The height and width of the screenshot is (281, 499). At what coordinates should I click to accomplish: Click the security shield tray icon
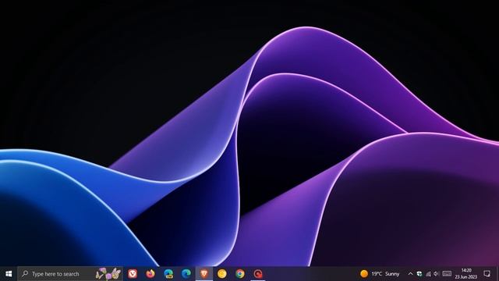point(419,274)
